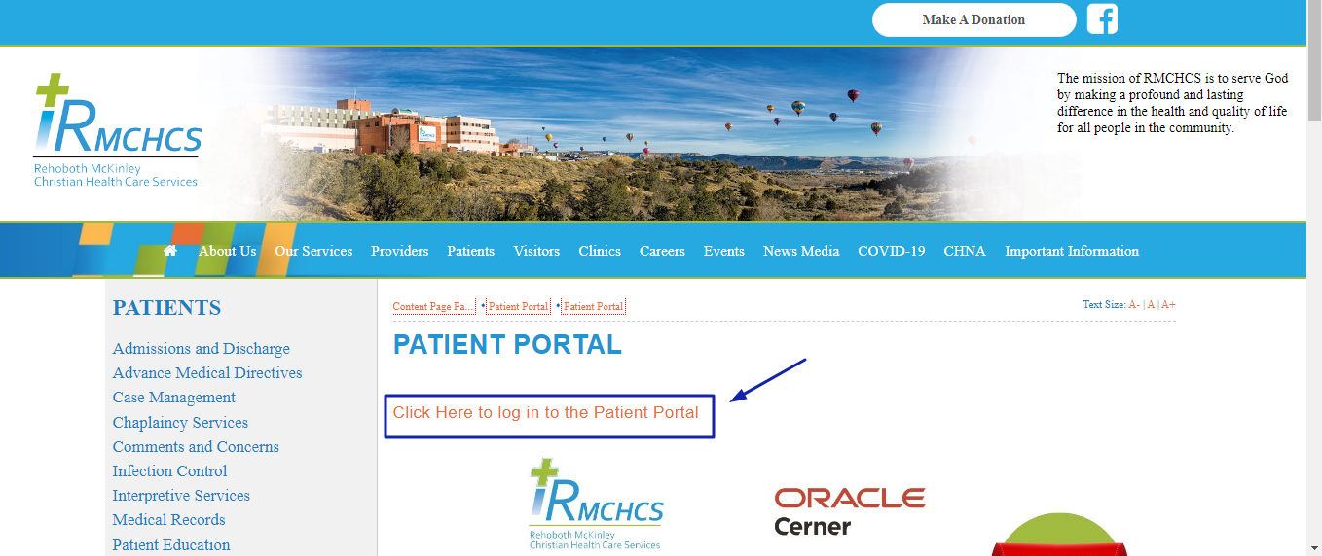Click the vertical page scrollbar
Screen dimensions: 1322x556
pyautogui.click(x=1314, y=278)
